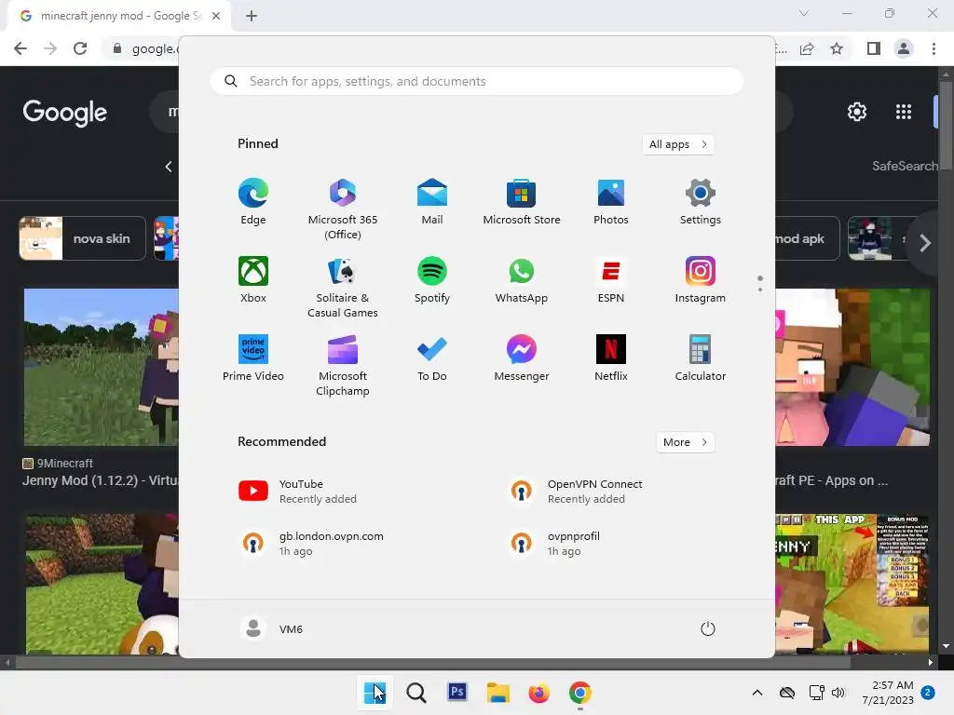Open WhatsApp
This screenshot has width=954, height=715.
coord(522,279)
